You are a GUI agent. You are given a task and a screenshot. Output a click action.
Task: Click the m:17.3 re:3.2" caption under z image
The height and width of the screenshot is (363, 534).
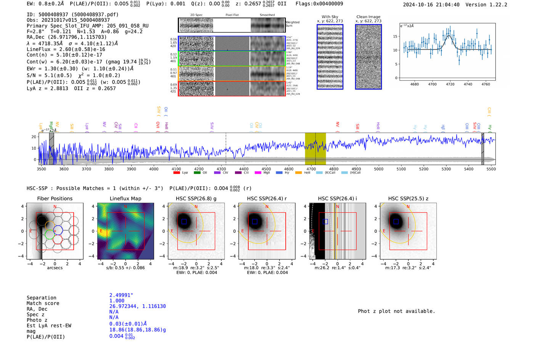(x=408, y=268)
